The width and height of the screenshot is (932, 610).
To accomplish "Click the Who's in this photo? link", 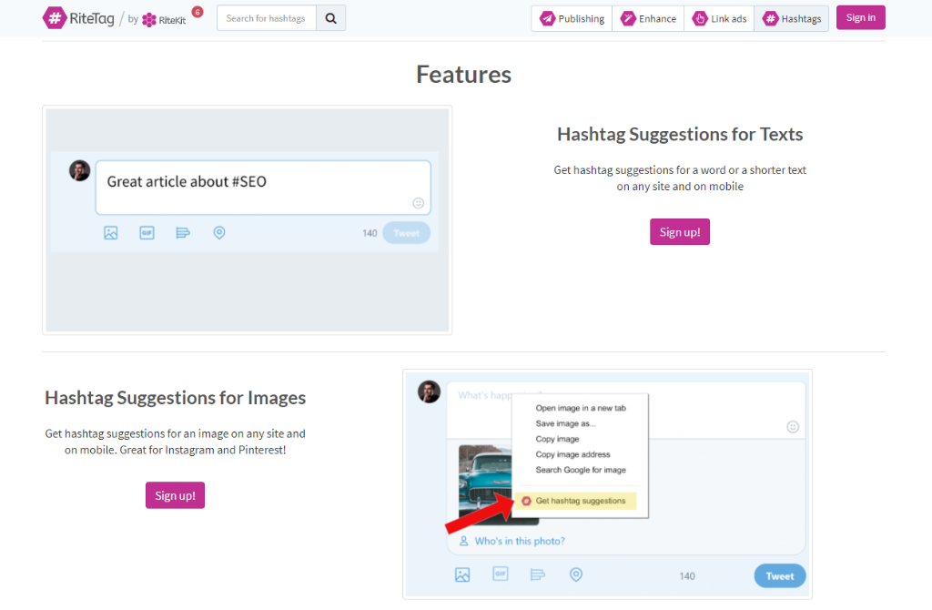I will (x=520, y=541).
